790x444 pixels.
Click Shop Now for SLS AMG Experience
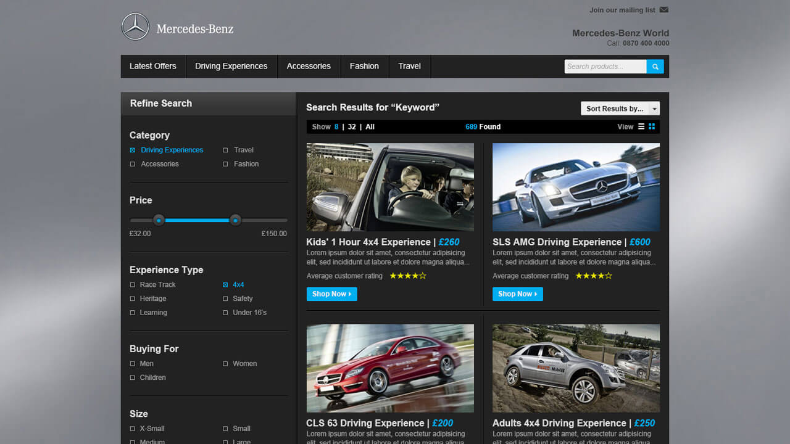pyautogui.click(x=517, y=294)
